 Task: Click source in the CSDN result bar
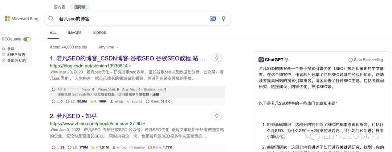pos(135,101)
